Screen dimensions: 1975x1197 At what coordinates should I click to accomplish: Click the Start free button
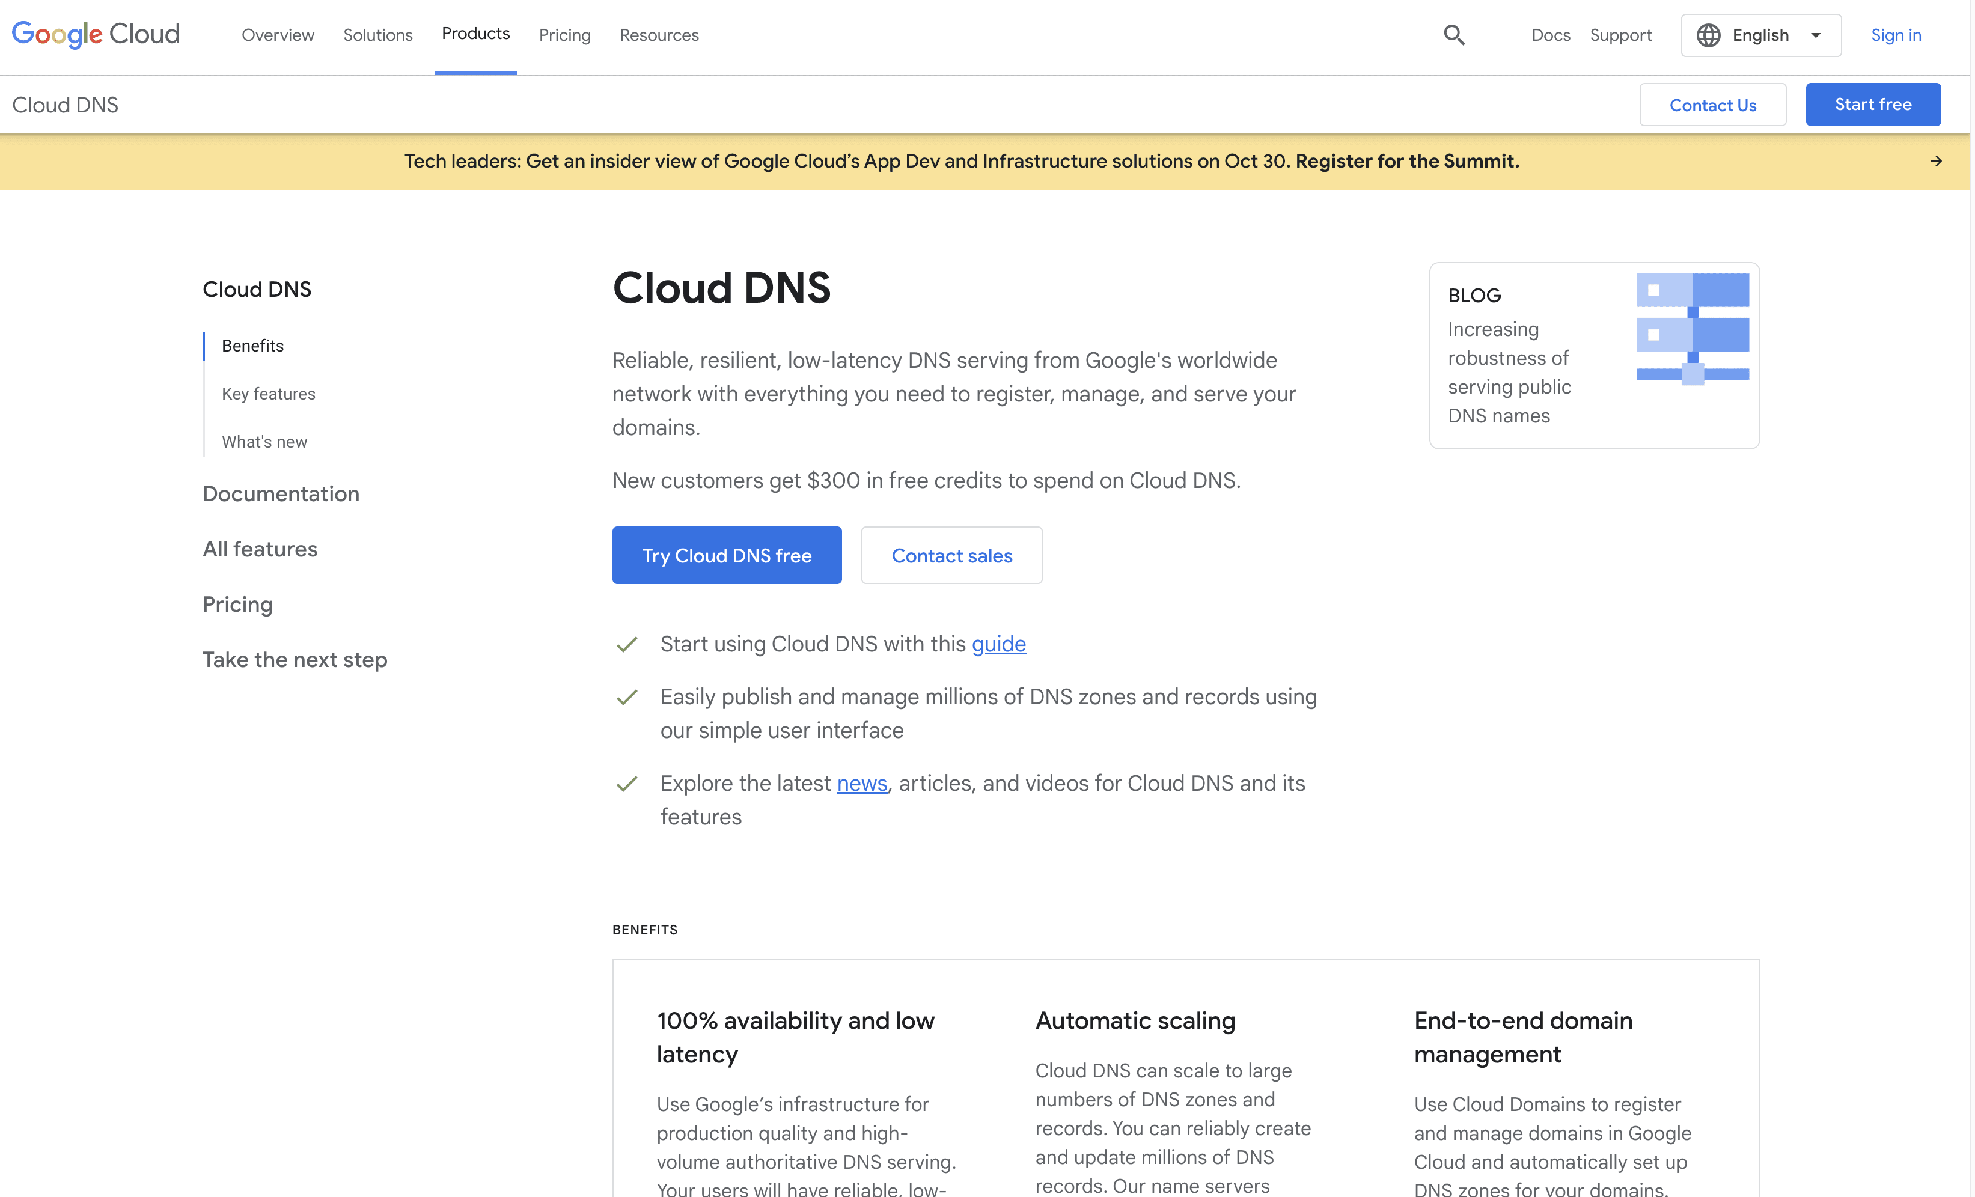pos(1872,104)
